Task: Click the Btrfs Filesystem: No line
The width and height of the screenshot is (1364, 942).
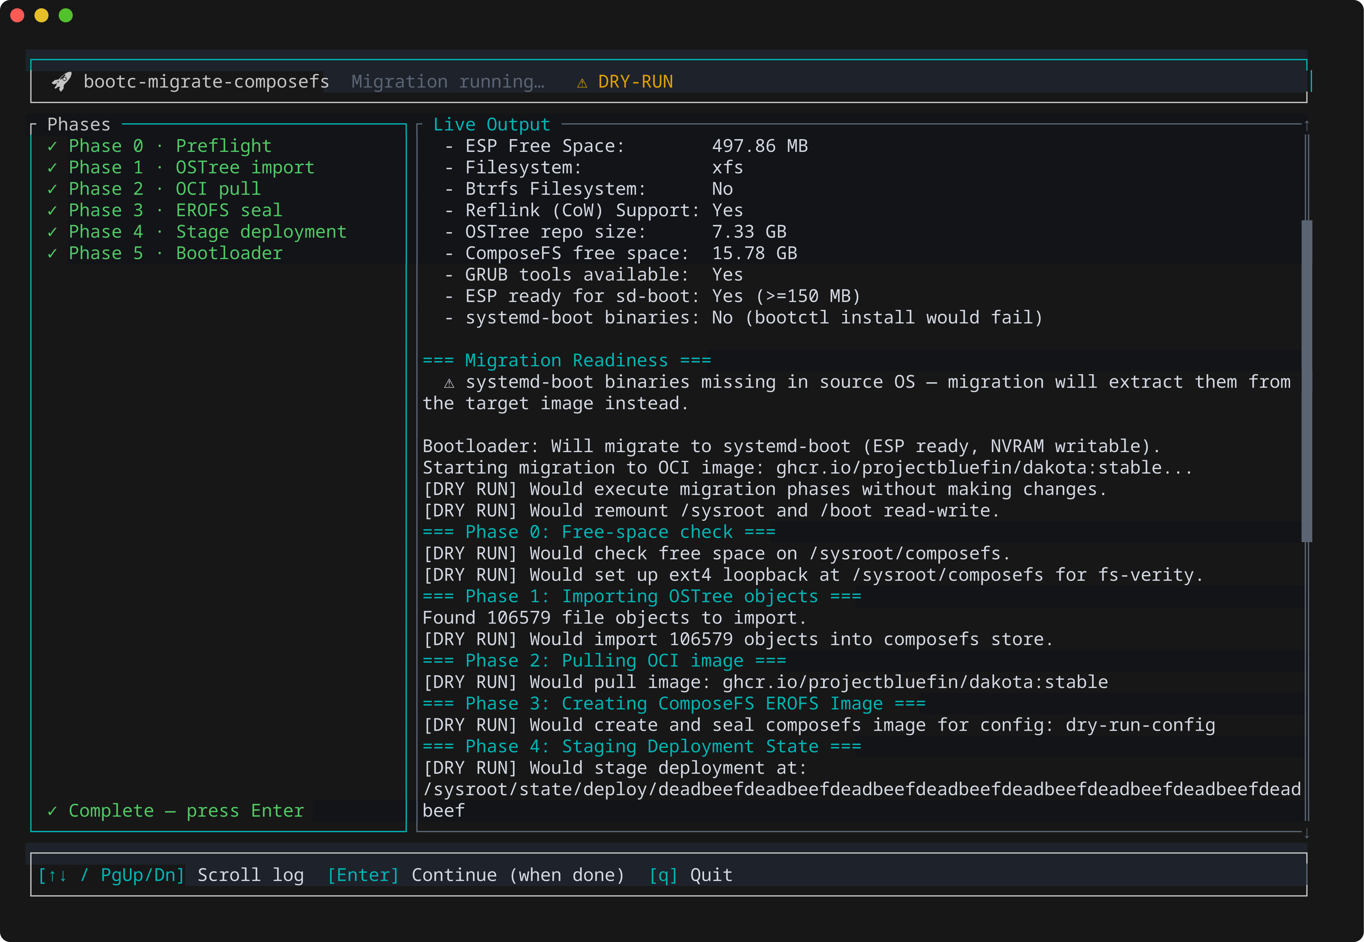Action: pyautogui.click(x=588, y=189)
